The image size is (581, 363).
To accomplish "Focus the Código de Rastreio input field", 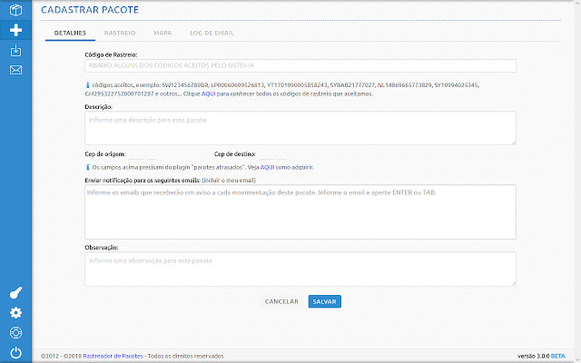I will pos(299,66).
